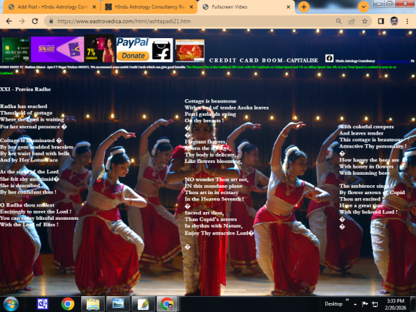The width and height of the screenshot is (416, 312).
Task: Open a new tab with plus button
Action: tap(304, 6)
